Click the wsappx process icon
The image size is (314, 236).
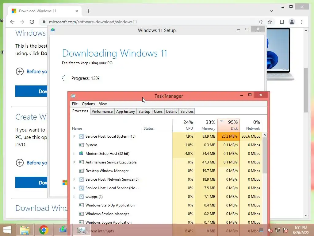tap(81, 197)
